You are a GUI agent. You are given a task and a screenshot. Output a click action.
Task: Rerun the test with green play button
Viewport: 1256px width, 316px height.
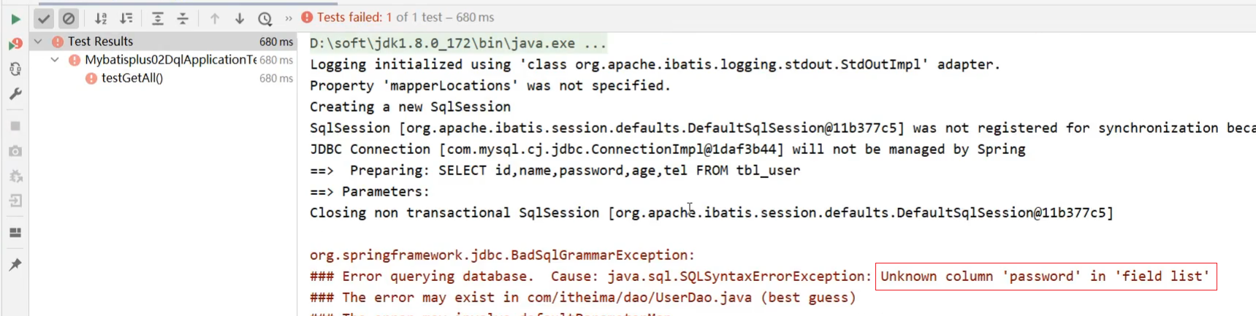(15, 19)
